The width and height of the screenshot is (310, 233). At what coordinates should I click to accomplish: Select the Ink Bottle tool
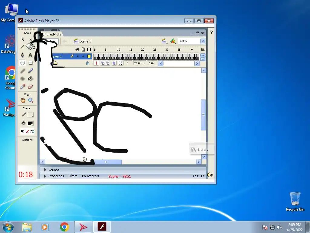pyautogui.click(x=23, y=79)
